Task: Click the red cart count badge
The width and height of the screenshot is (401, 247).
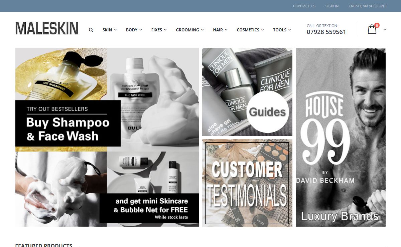Action: (x=377, y=25)
